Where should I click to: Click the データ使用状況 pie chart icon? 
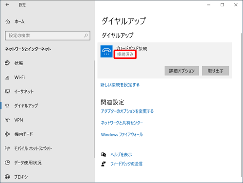pos(7,163)
